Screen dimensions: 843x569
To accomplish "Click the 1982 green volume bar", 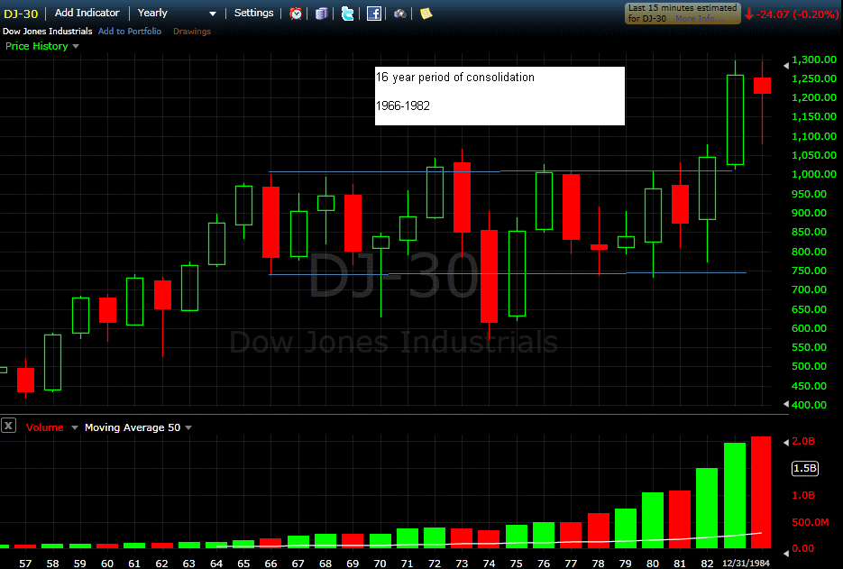I will tap(707, 508).
